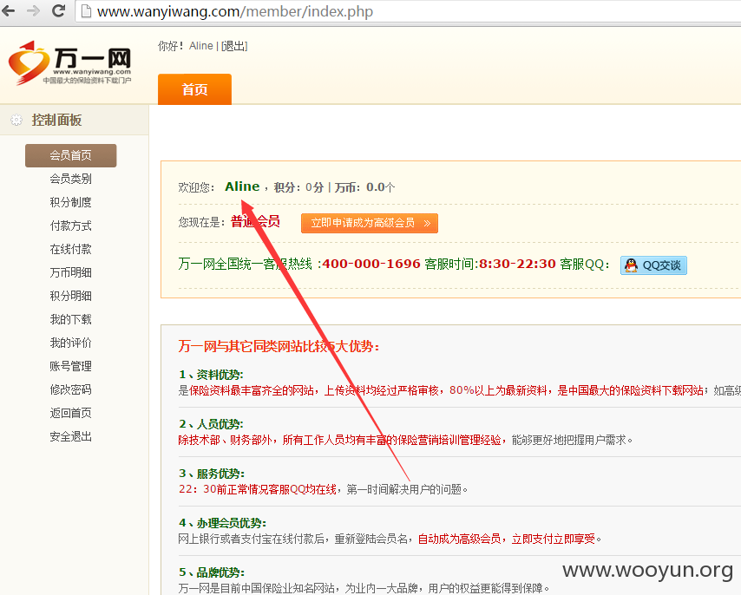Click 安全退出 in sidebar
Screen dimensions: 741x595
[x=71, y=436]
